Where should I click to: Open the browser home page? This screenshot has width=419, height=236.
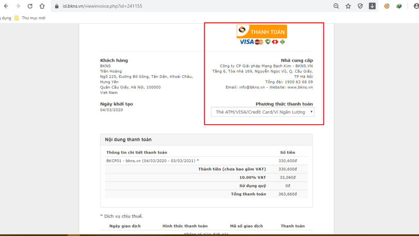click(42, 6)
